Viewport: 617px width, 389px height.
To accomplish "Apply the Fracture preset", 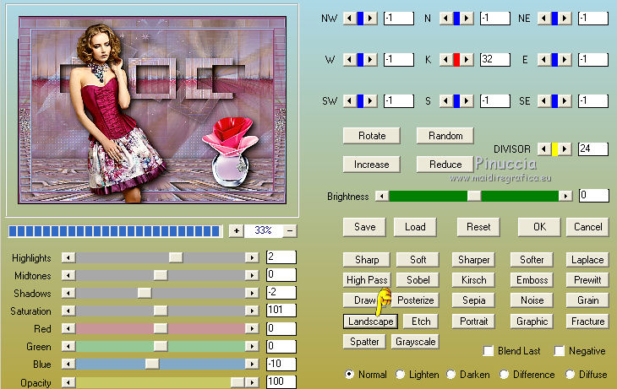I will pyautogui.click(x=588, y=321).
